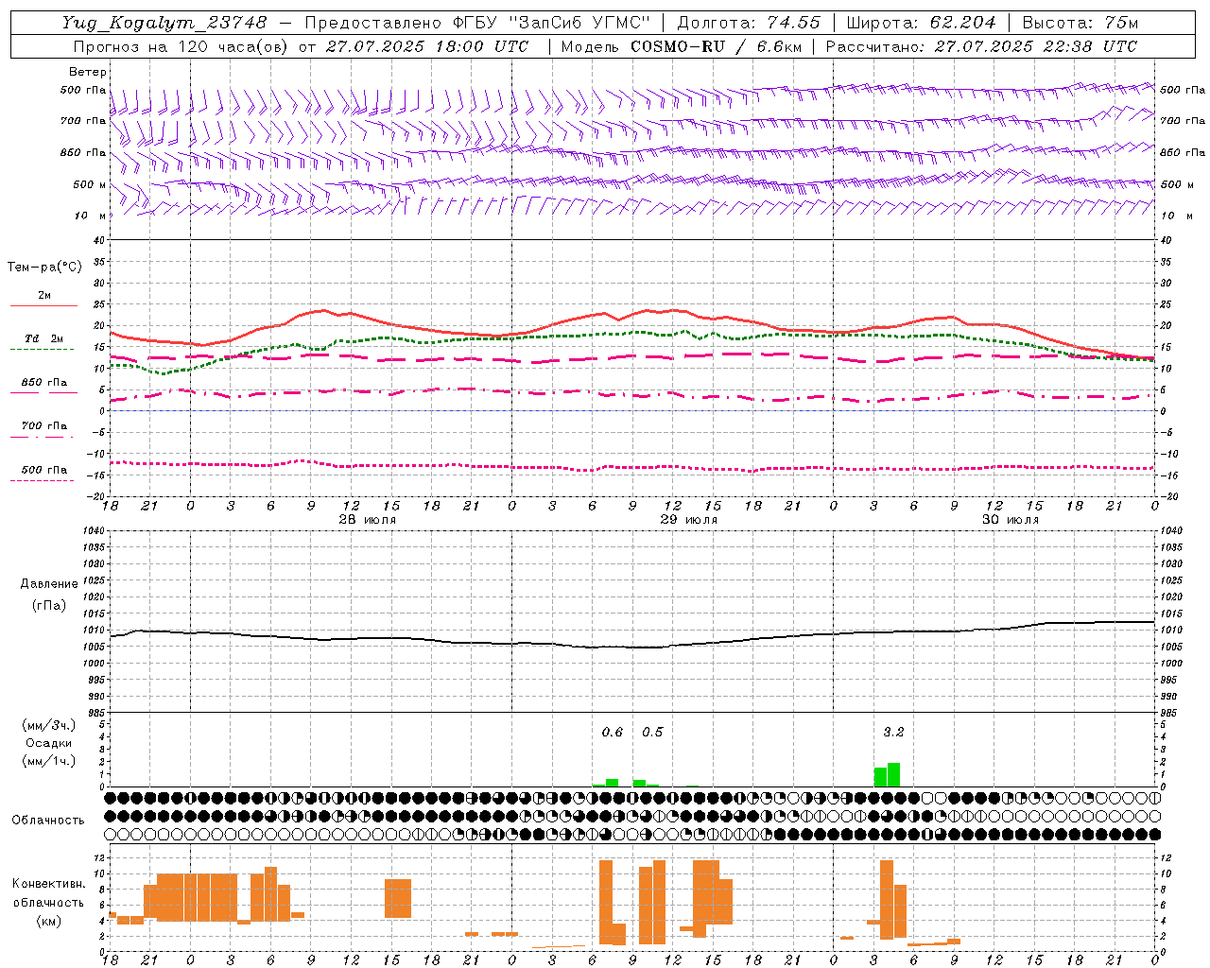Select the precipitation total 0.5
The width and height of the screenshot is (1210, 968).
(652, 733)
